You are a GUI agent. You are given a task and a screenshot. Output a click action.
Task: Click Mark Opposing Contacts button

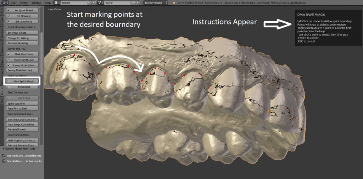click(x=22, y=140)
